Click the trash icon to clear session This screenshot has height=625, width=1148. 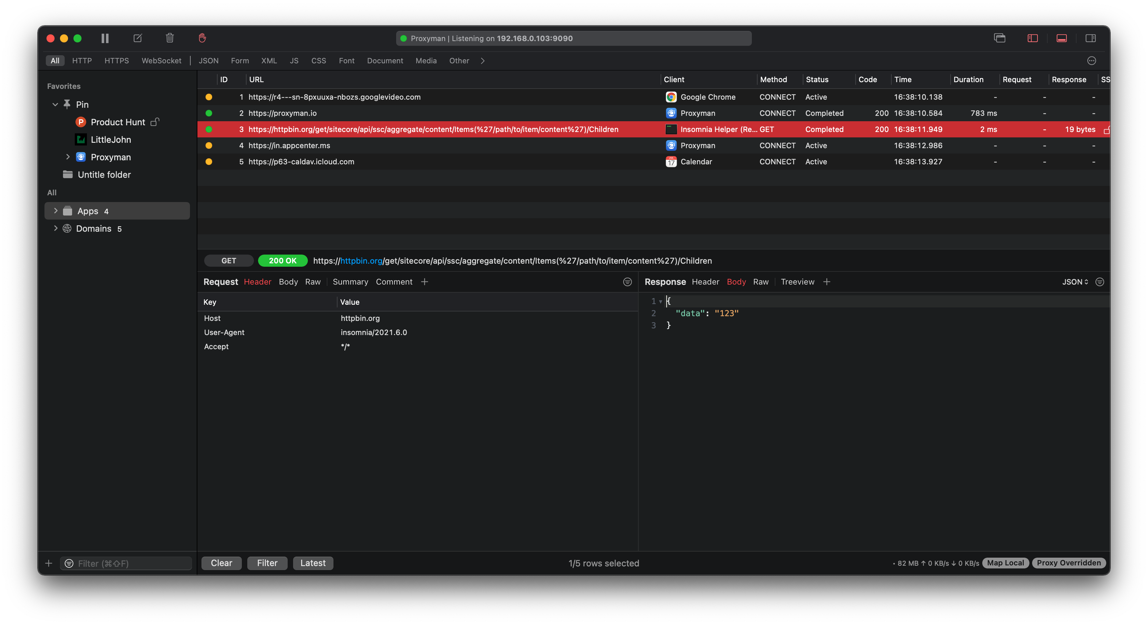170,38
